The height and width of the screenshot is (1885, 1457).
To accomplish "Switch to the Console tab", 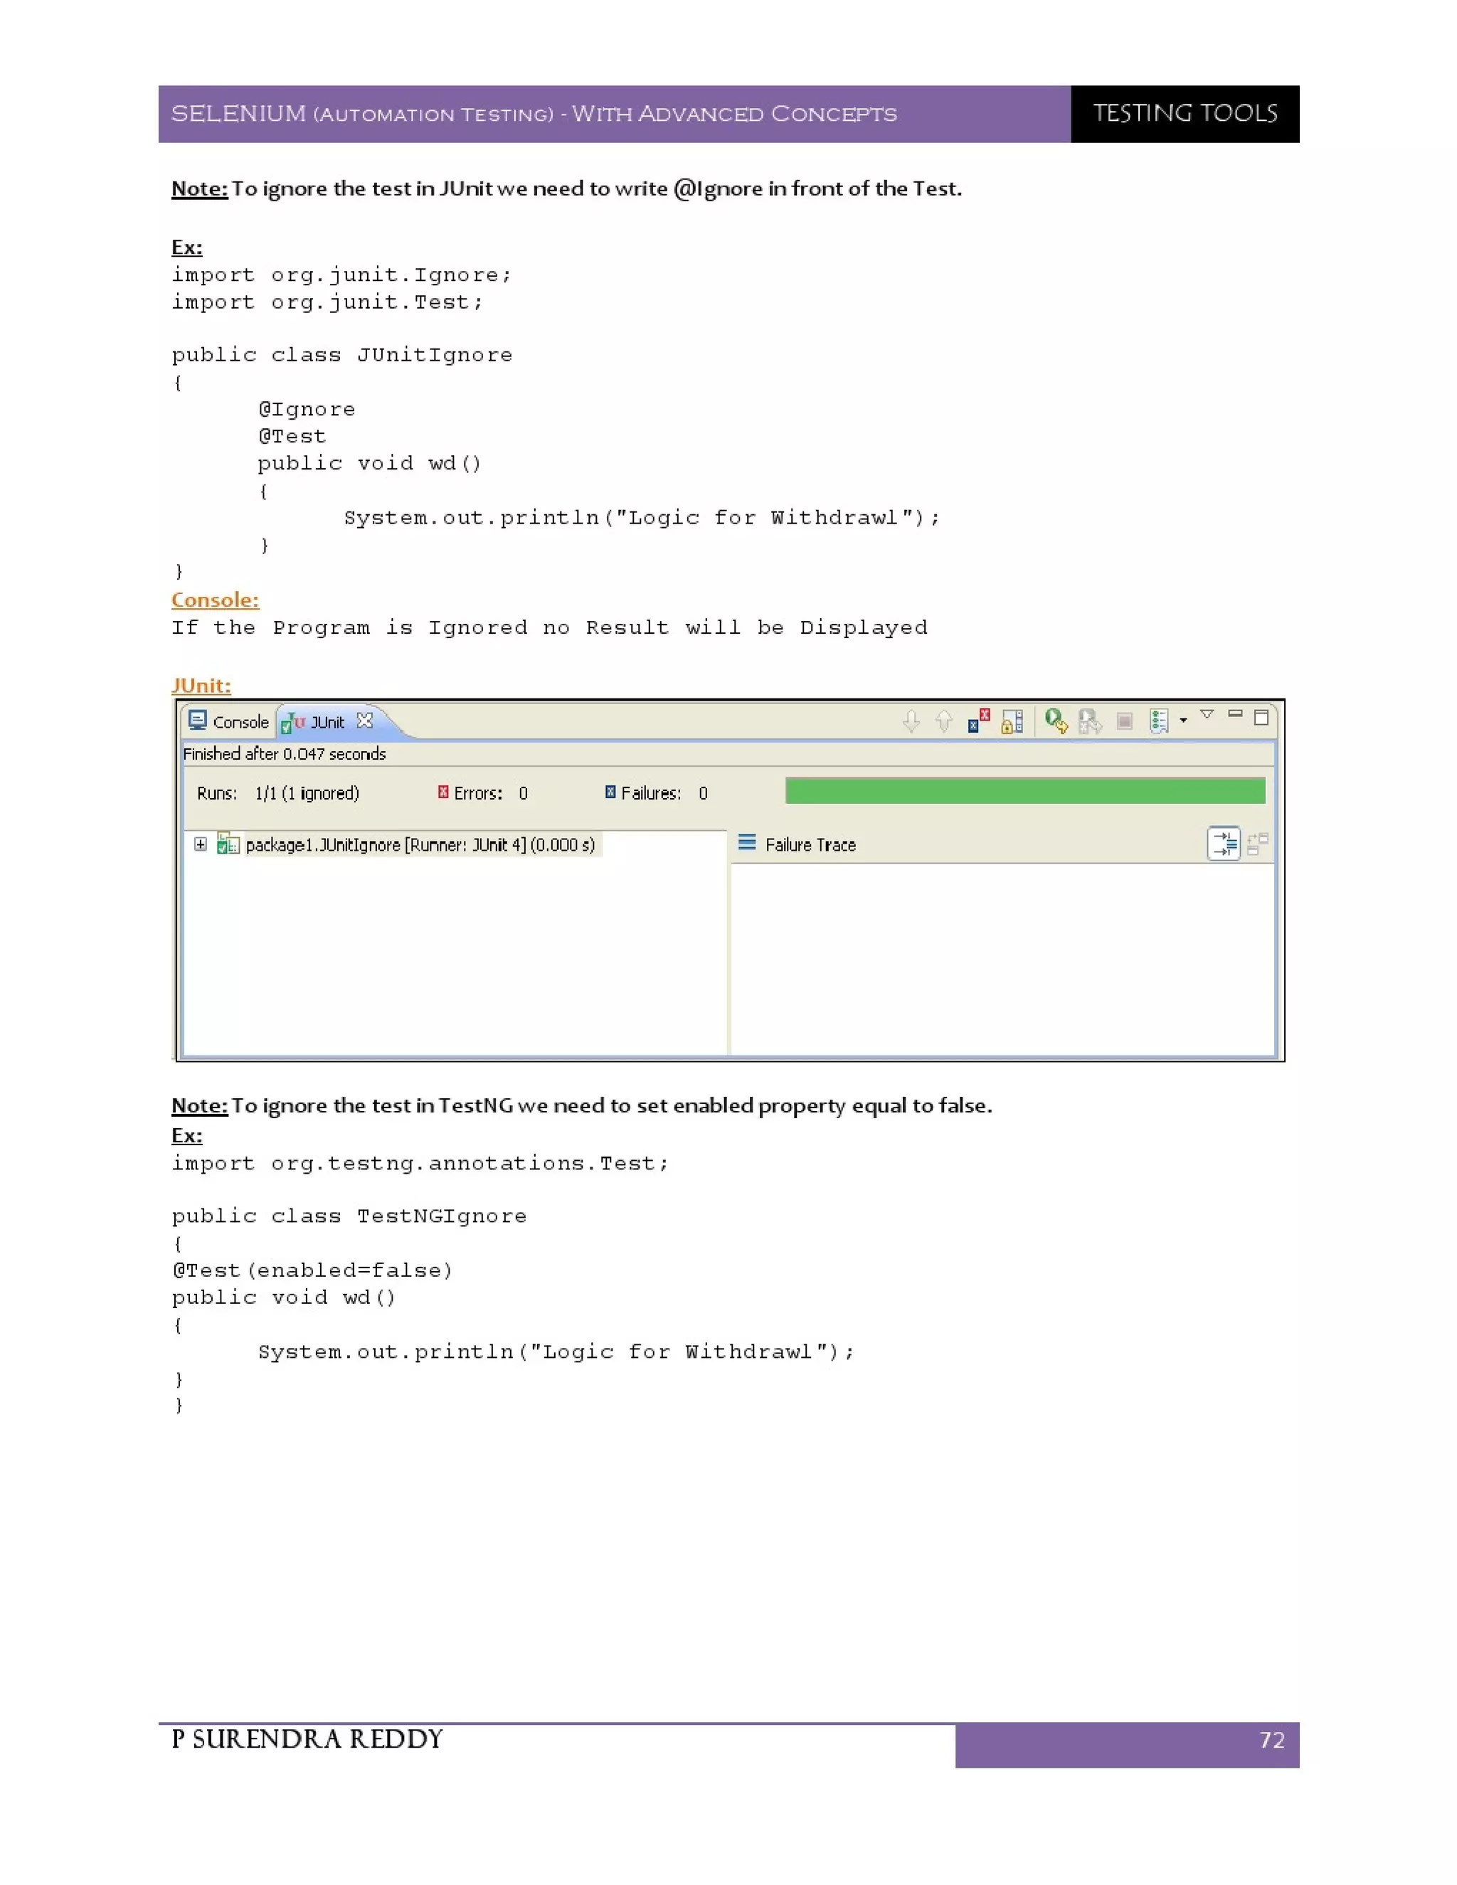I will tap(229, 721).
